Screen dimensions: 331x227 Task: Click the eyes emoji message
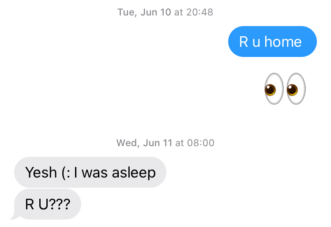click(x=285, y=89)
